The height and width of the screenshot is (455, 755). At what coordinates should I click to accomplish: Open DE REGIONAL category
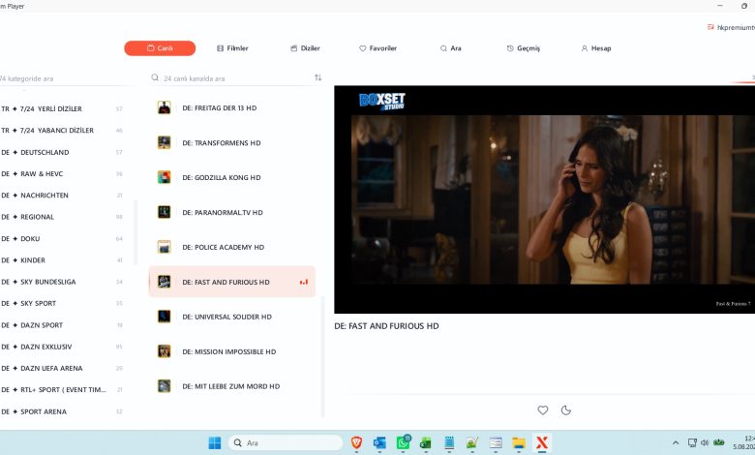click(62, 217)
